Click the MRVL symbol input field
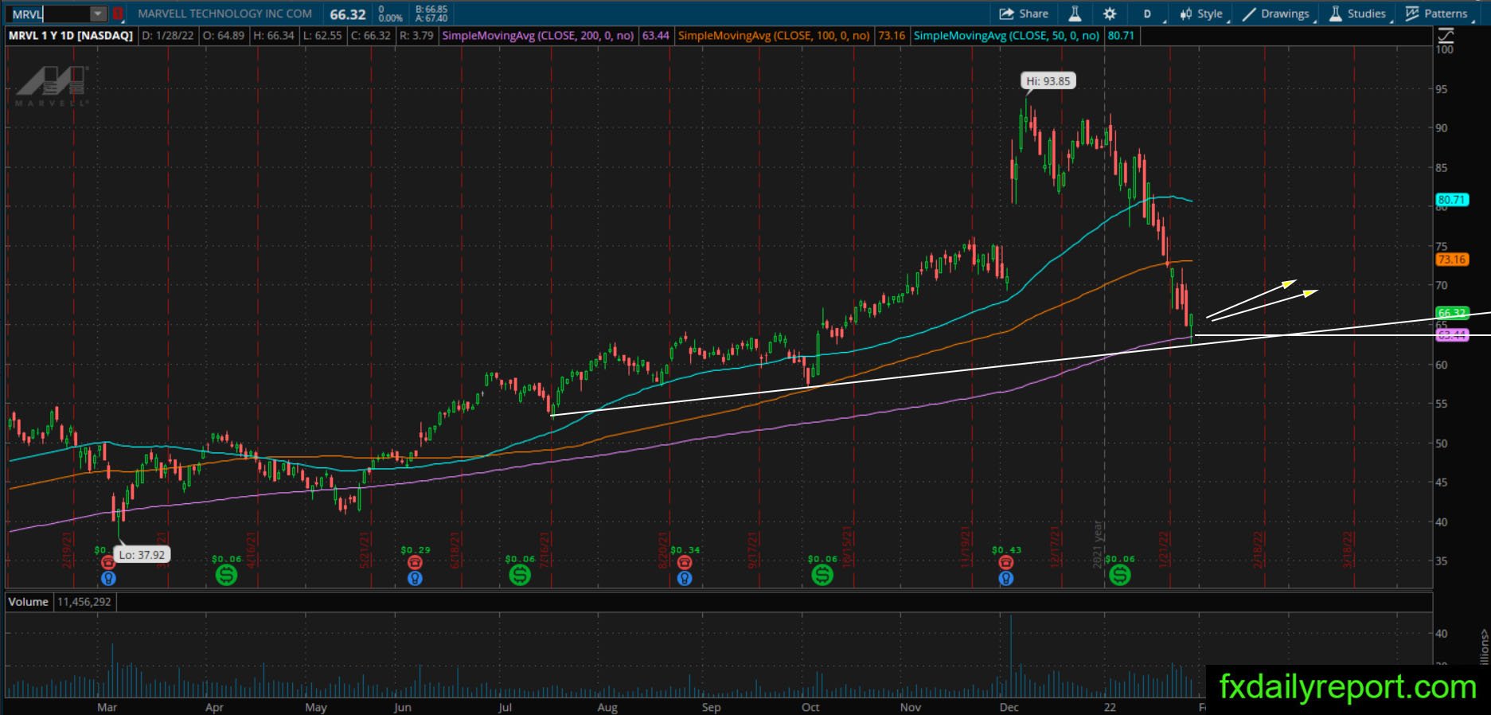The width and height of the screenshot is (1491, 715). [x=49, y=14]
